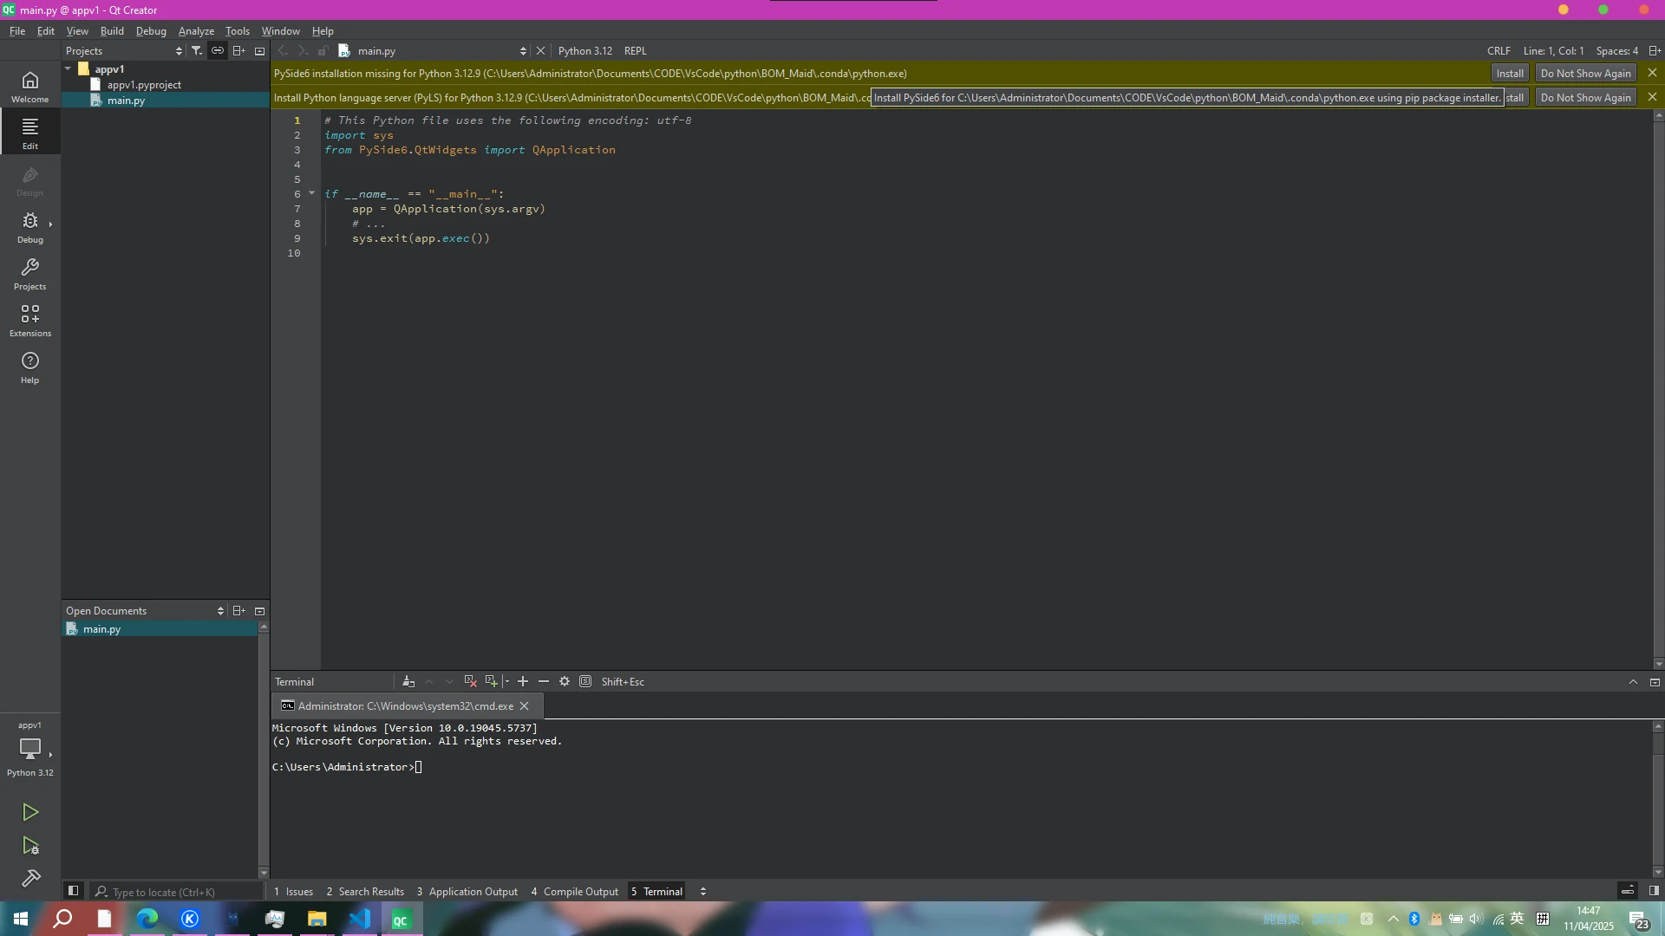Click the green Run button
The image size is (1665, 936).
[x=30, y=812]
